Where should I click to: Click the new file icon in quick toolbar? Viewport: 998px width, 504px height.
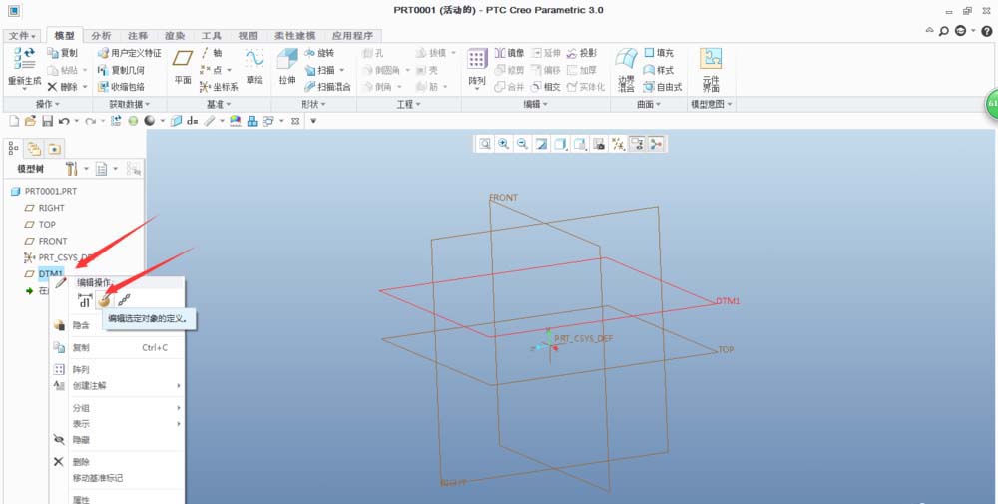[x=14, y=121]
